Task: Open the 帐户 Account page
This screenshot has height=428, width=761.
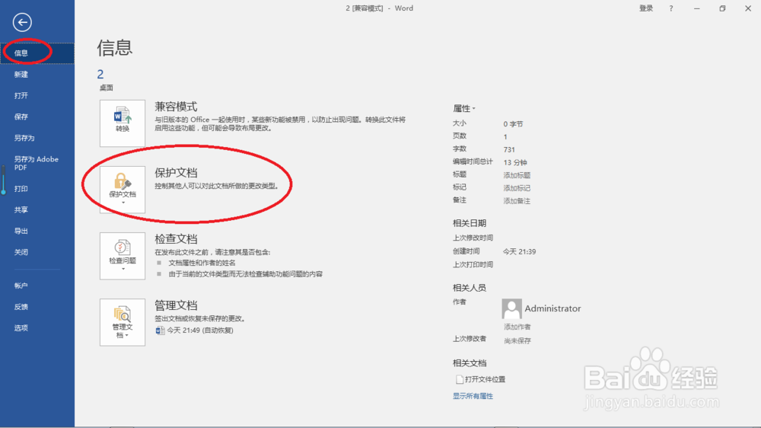Action: [x=37, y=286]
